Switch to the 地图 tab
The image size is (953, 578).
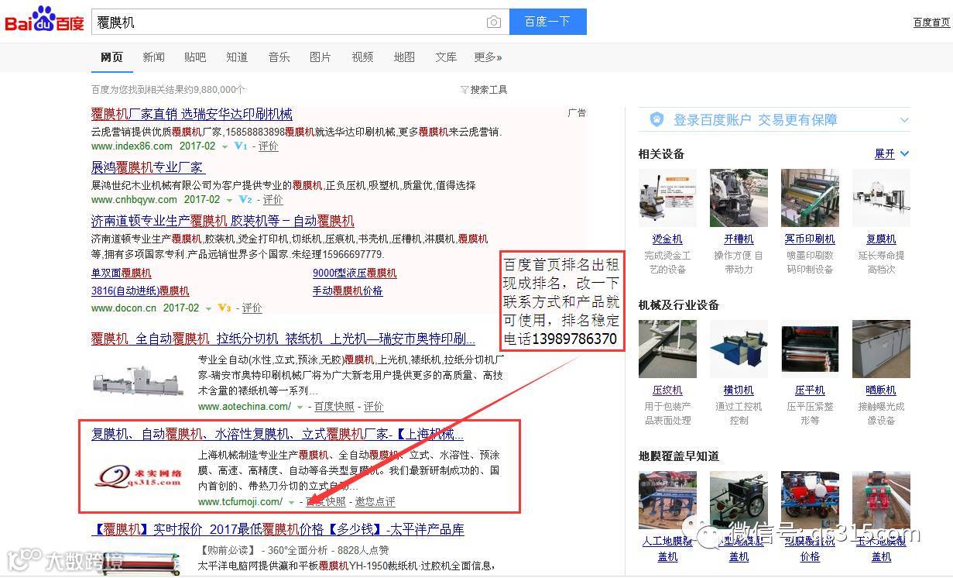(x=404, y=57)
